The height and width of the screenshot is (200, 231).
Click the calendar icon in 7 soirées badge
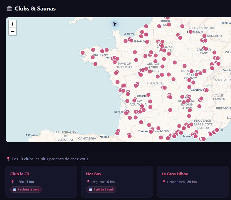pos(15,189)
